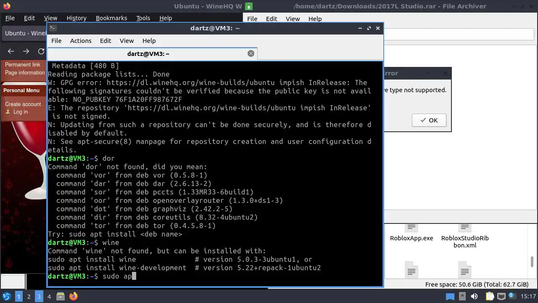Open Edit menu in File Archiver
This screenshot has height=303, width=538.
pos(272,19)
